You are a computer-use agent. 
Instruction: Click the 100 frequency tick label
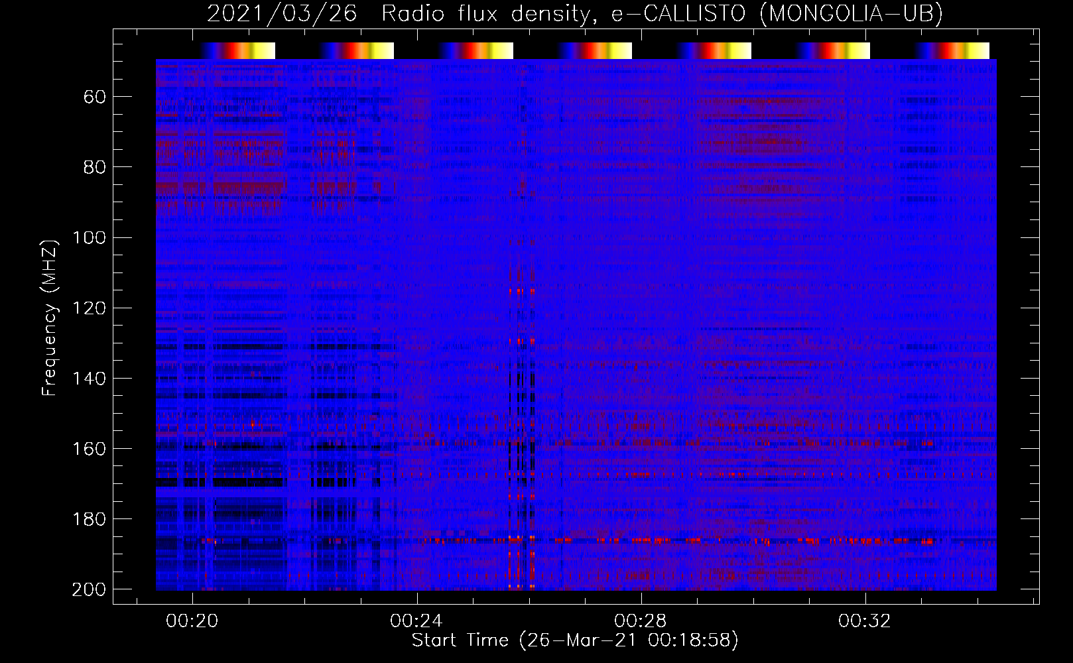pos(89,238)
